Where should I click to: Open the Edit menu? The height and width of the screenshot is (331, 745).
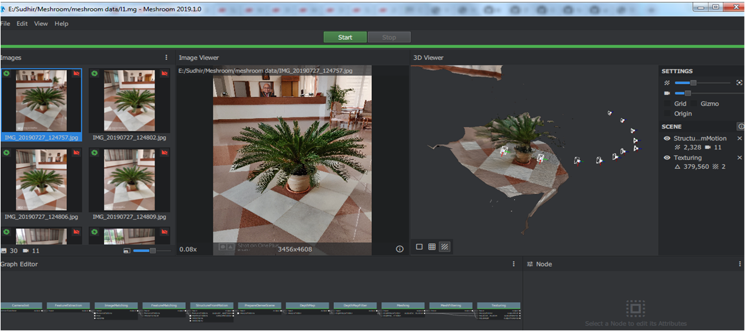pos(22,24)
